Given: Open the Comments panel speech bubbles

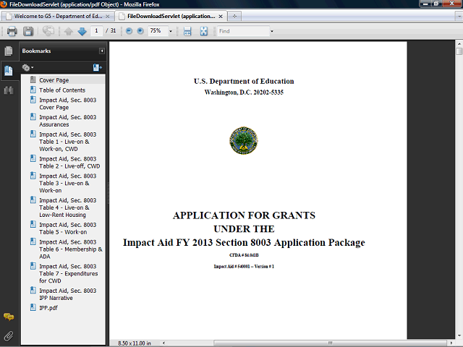Looking at the screenshot, I should (9, 317).
